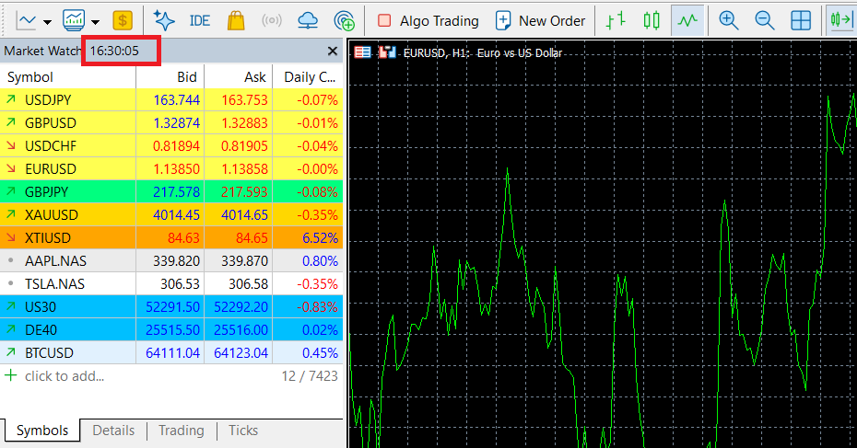Switch to the Details tab
857x448 pixels.
[113, 431]
